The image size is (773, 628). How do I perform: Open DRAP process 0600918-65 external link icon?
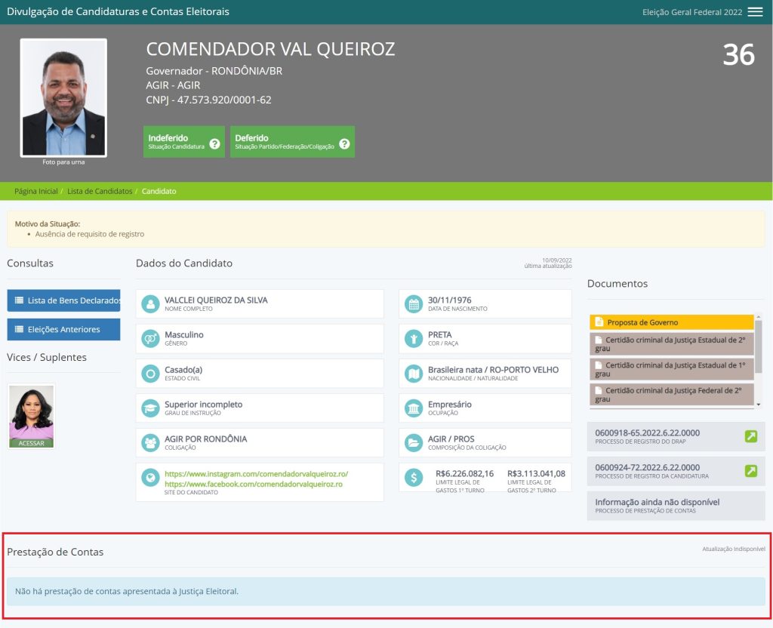750,436
